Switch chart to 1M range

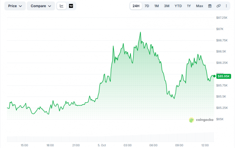tap(157, 6)
